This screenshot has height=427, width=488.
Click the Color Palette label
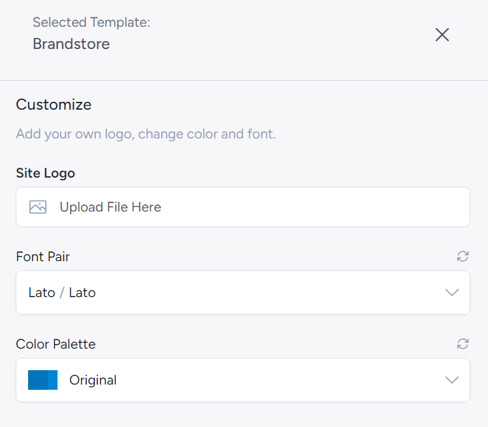pyautogui.click(x=56, y=344)
